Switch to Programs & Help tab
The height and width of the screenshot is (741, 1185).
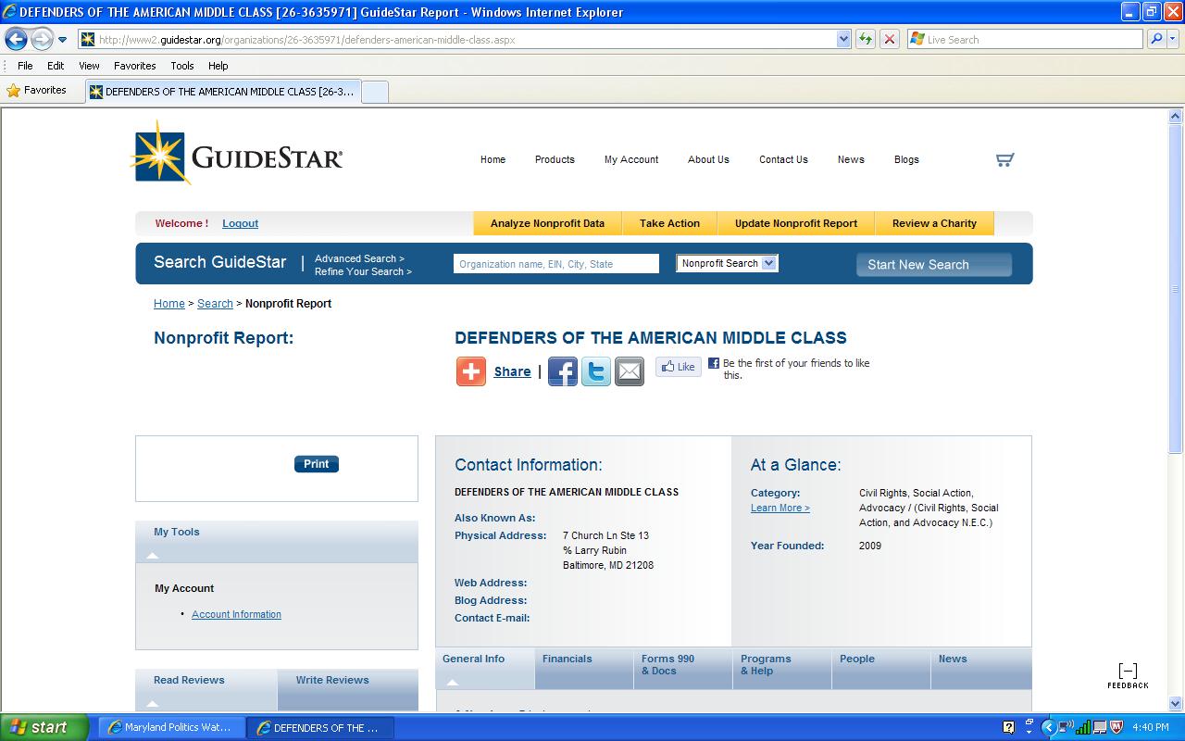pyautogui.click(x=782, y=668)
